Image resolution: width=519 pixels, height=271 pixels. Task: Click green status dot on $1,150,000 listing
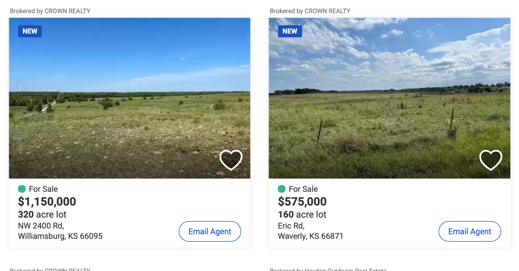click(22, 189)
